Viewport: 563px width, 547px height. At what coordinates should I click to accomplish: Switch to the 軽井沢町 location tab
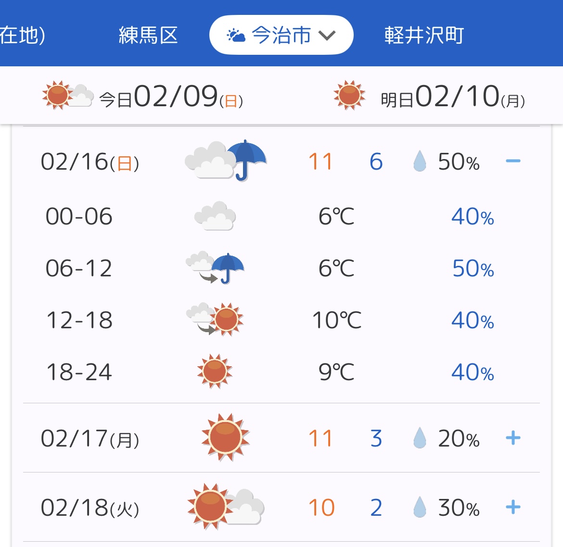(x=424, y=35)
